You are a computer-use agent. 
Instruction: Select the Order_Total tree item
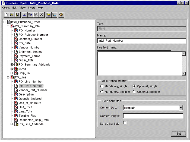coord(26,60)
